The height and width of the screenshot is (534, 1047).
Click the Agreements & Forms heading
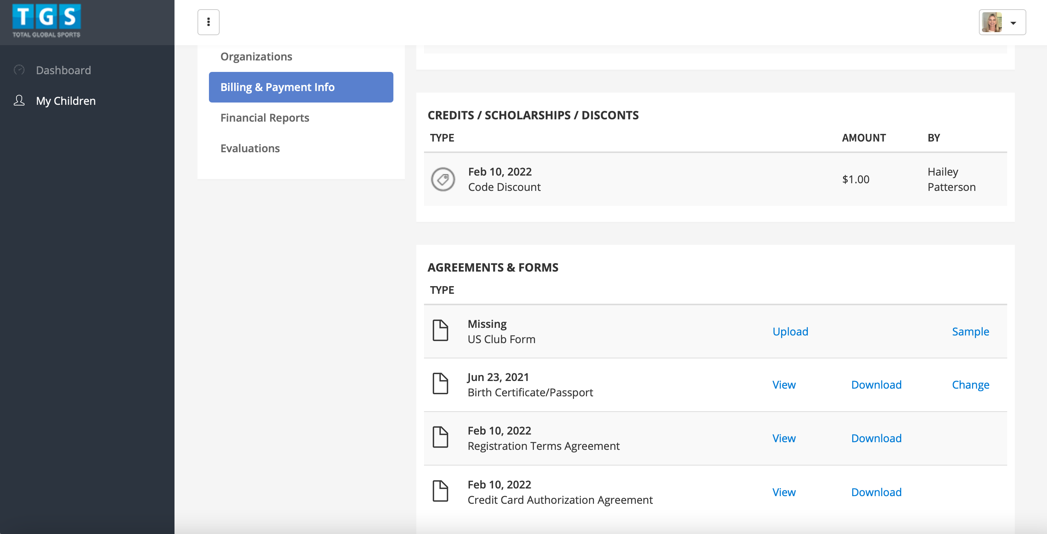[493, 267]
